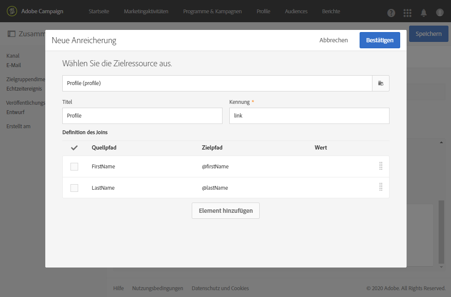Click the Adobe Campaign logo icon

(12, 11)
